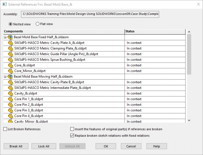The height and width of the screenshot is (155, 203).
Task: Collapse the Bezel Mold Base Fixed Half node
Action: [5, 37]
